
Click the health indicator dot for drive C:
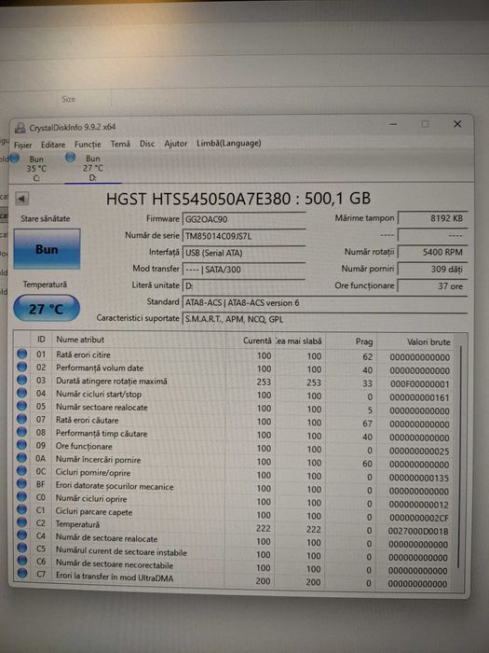point(15,159)
